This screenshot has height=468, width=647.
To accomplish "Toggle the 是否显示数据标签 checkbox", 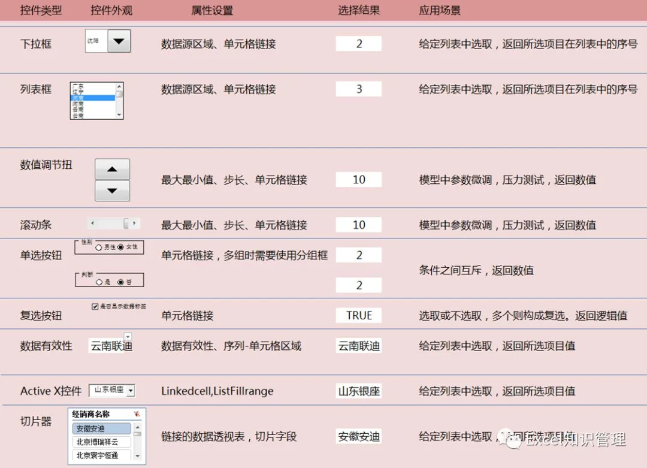I will [95, 306].
